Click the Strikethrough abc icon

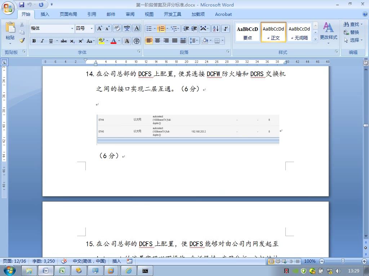(x=63, y=41)
